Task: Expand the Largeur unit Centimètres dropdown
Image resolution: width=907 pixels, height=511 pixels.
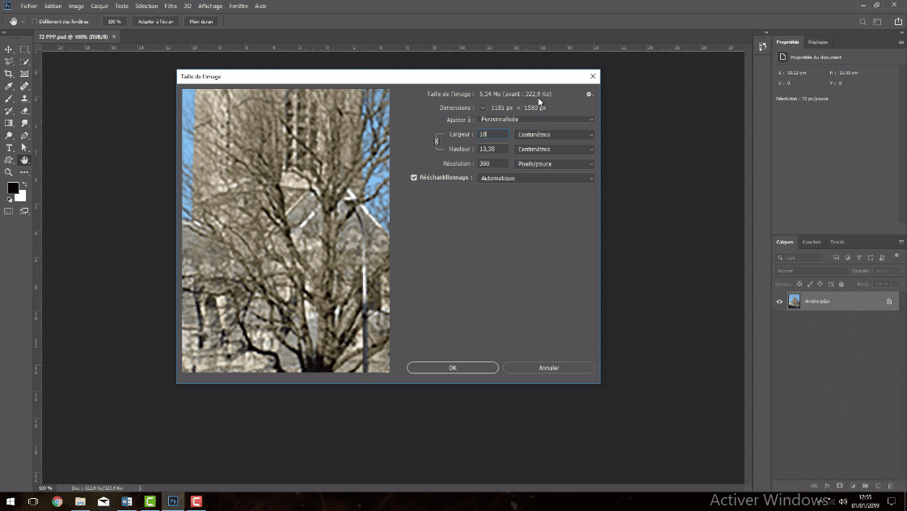Action: point(555,134)
